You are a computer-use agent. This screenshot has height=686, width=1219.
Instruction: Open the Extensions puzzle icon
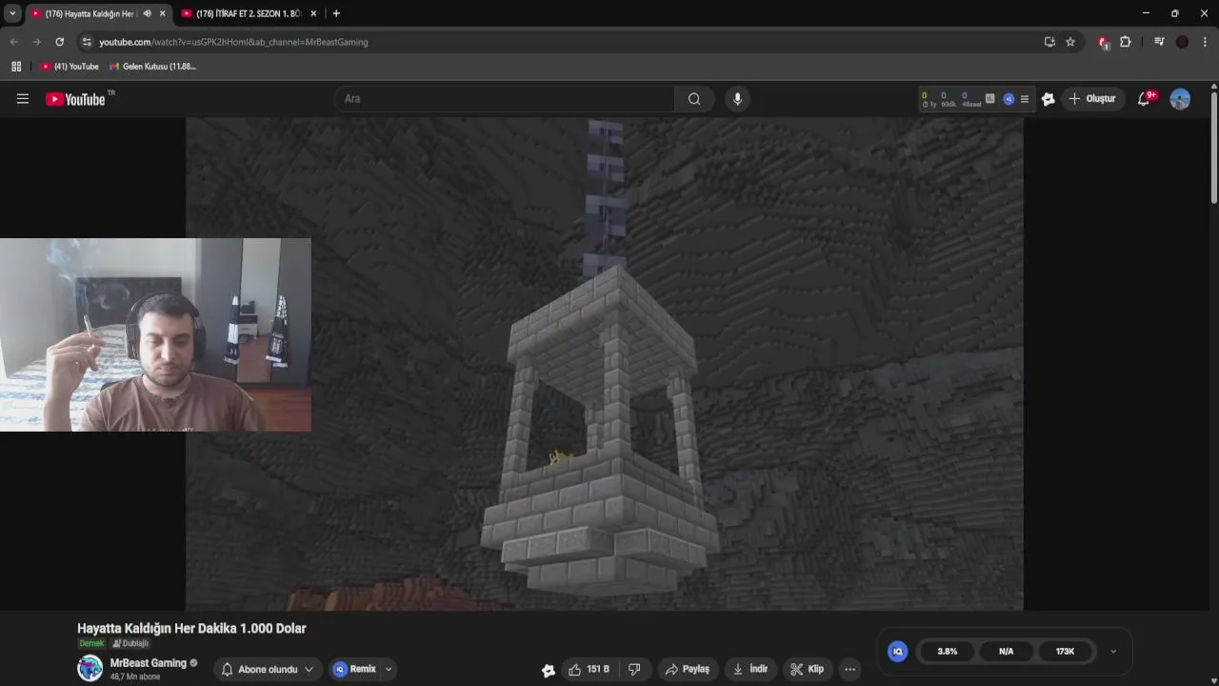1125,42
